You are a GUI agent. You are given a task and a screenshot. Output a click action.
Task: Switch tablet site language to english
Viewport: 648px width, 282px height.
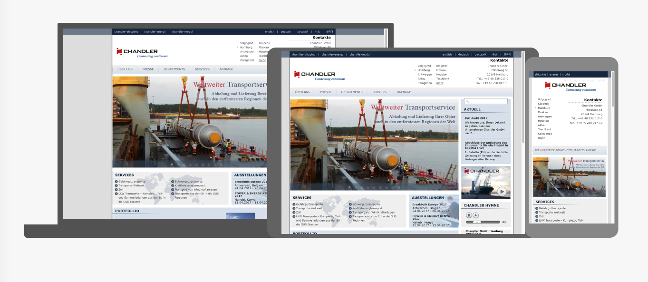pyautogui.click(x=447, y=55)
